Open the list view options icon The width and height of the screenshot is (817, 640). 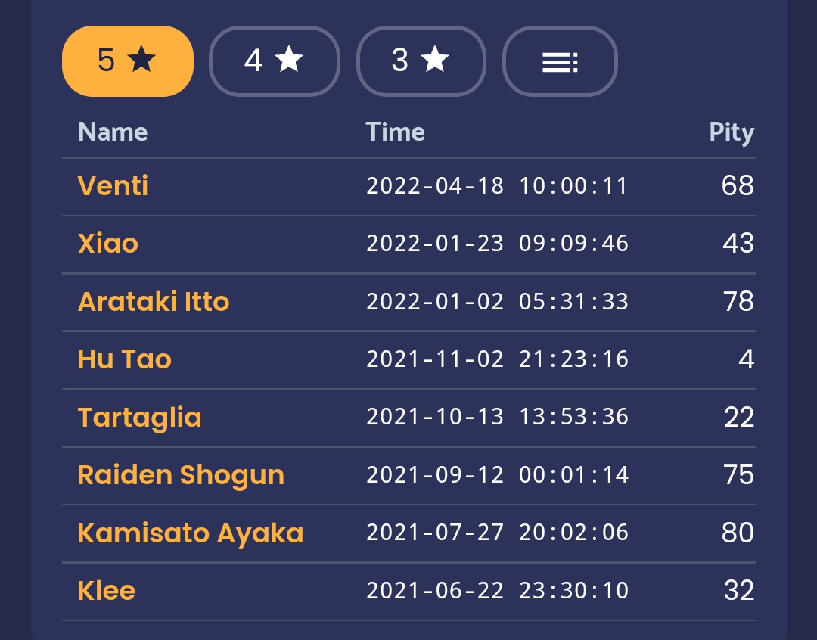pyautogui.click(x=560, y=62)
